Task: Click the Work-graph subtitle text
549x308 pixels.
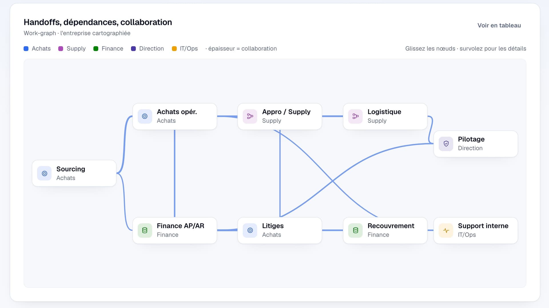Action: pos(77,33)
